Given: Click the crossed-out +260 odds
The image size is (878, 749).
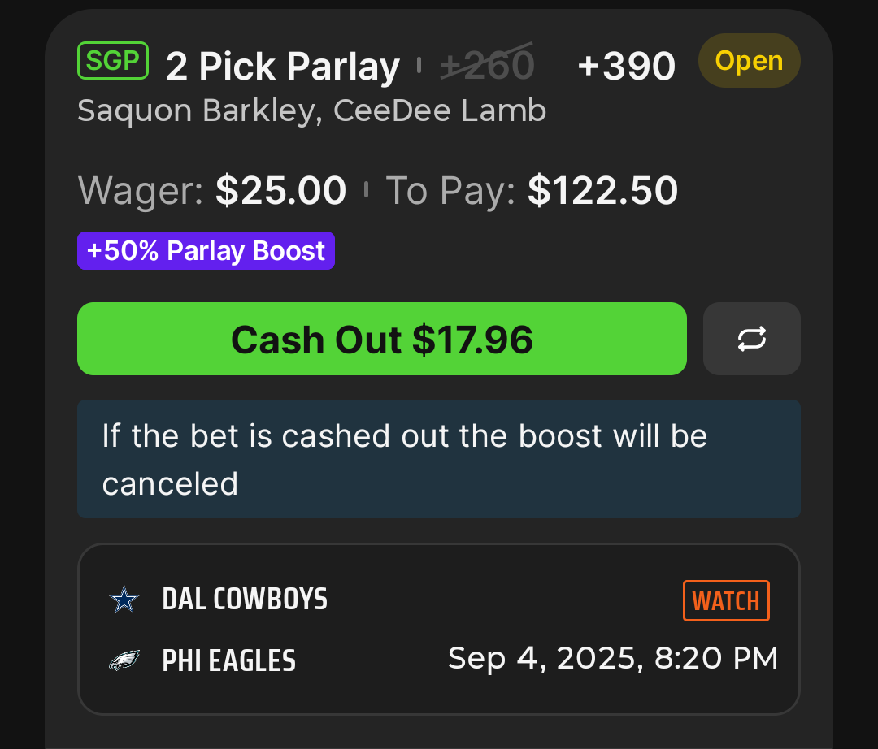Looking at the screenshot, I should coord(487,65).
